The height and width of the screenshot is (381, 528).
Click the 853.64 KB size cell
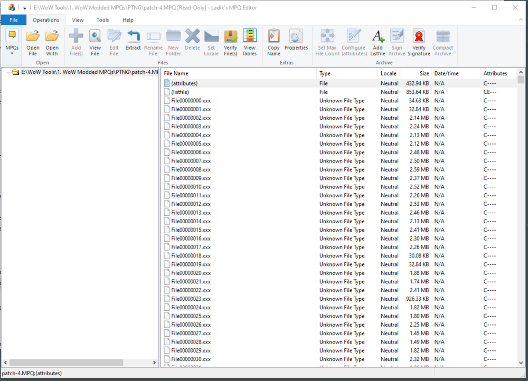[x=417, y=92]
